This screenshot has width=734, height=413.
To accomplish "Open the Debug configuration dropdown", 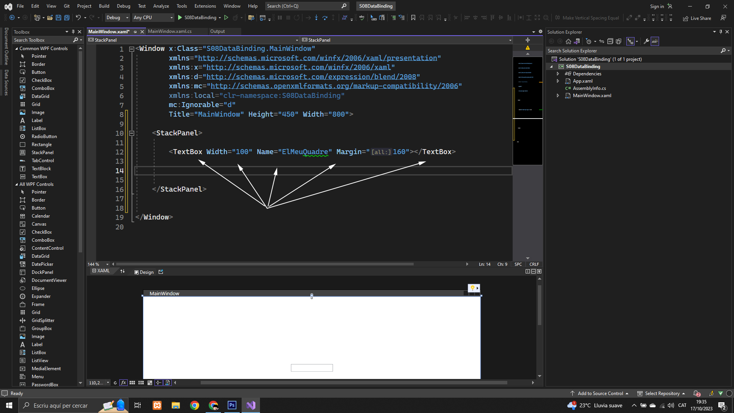I will point(117,18).
